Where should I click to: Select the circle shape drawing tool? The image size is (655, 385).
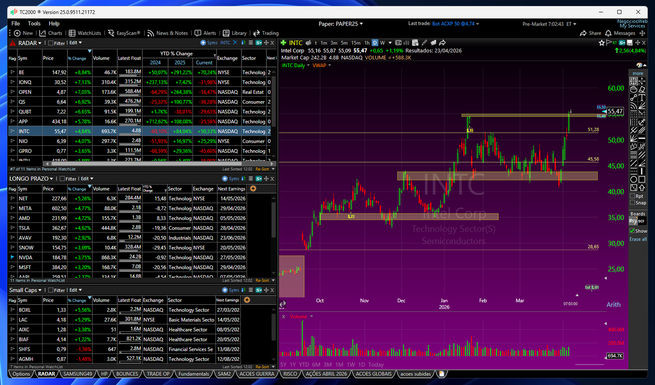[634, 179]
